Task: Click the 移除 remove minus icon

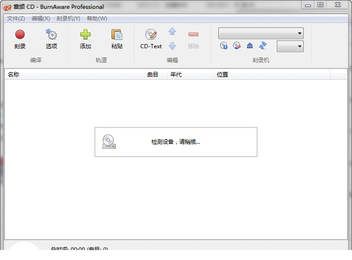Action: (193, 35)
